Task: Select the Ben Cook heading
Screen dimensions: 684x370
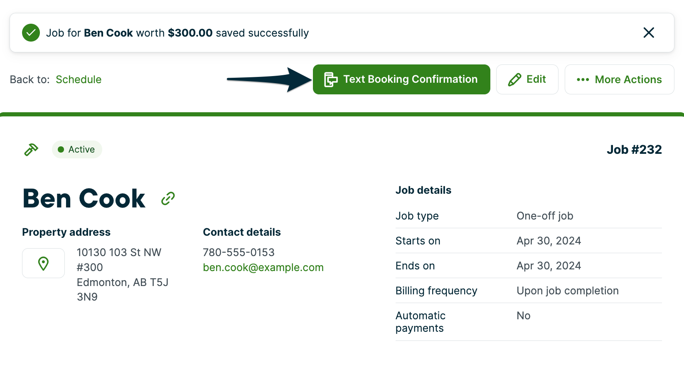Action: pos(84,198)
